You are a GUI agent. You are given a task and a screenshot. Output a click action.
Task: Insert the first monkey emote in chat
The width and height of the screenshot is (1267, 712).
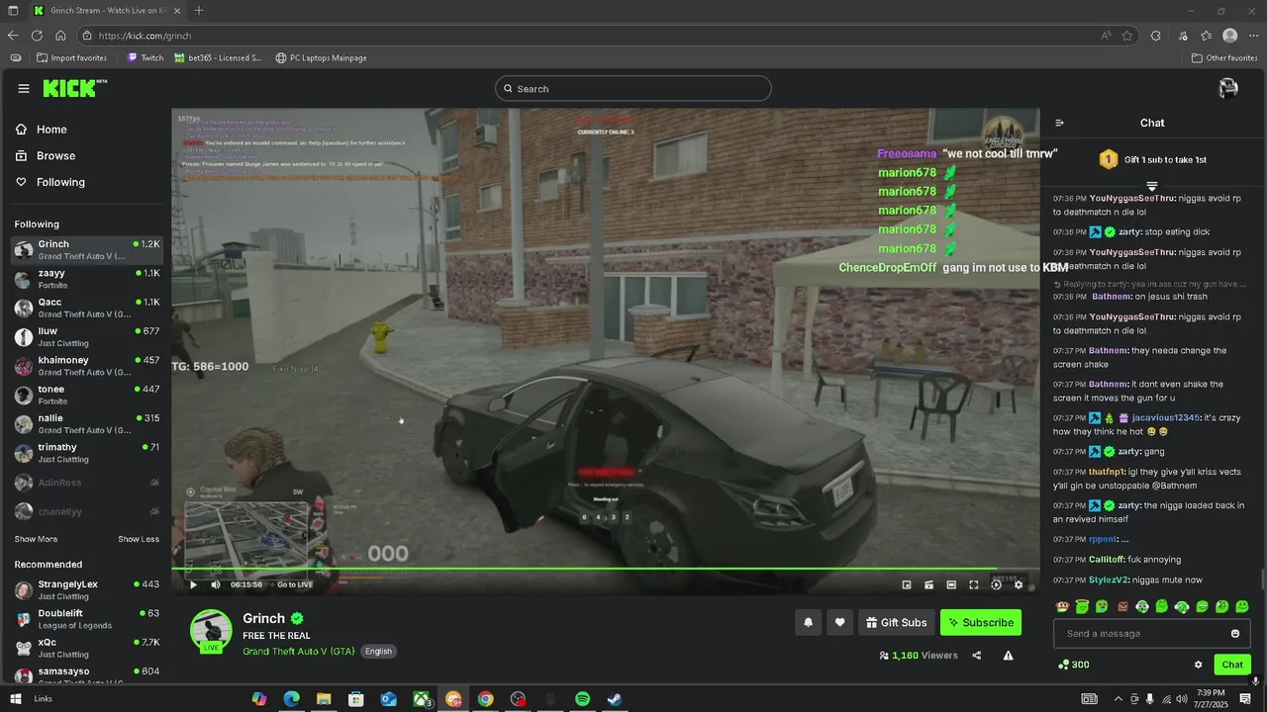[x=1062, y=606]
